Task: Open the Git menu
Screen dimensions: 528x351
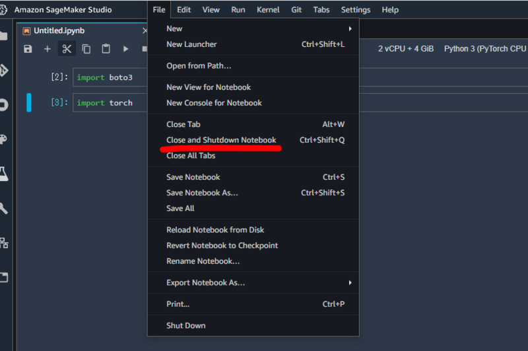Action: [x=296, y=10]
